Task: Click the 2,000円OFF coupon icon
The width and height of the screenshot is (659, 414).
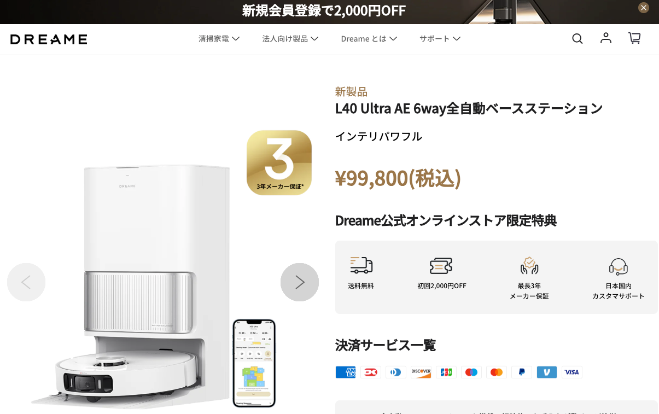Action: click(x=441, y=265)
